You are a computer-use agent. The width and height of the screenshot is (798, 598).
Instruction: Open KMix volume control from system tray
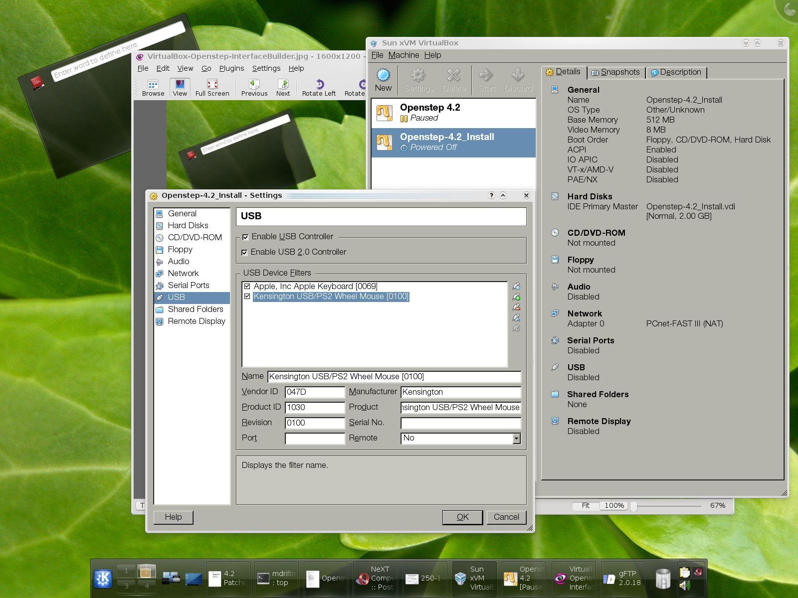point(684,585)
